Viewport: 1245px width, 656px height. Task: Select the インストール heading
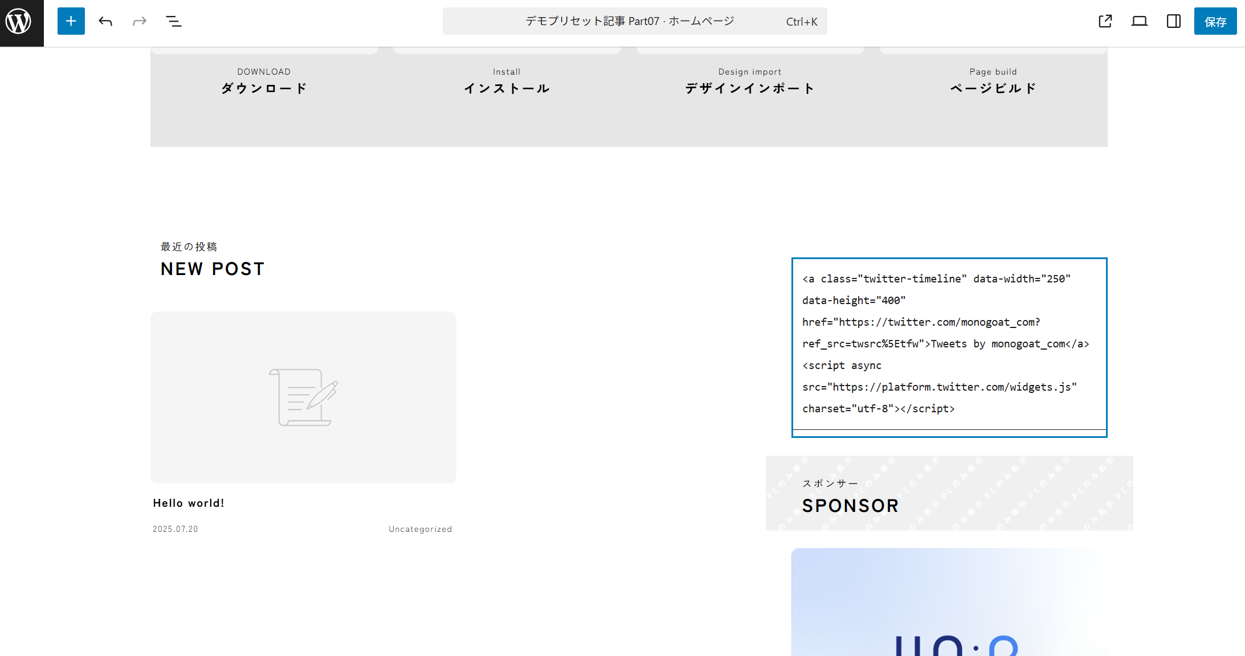[507, 88]
